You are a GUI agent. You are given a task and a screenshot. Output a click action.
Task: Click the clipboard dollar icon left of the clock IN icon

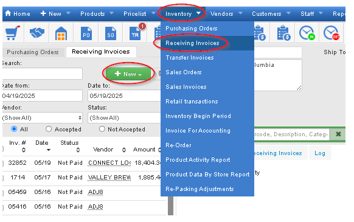(x=283, y=33)
